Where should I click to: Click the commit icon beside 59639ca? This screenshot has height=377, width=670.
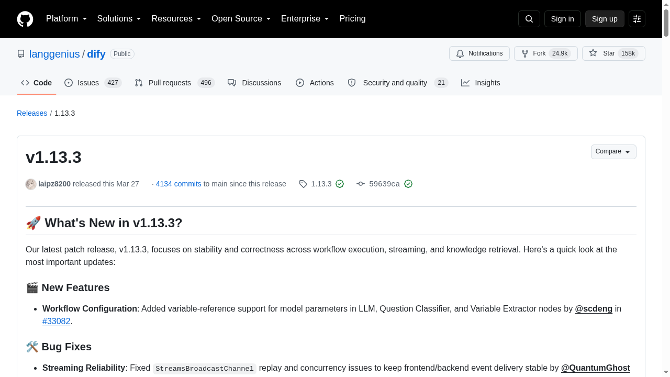pyautogui.click(x=361, y=184)
